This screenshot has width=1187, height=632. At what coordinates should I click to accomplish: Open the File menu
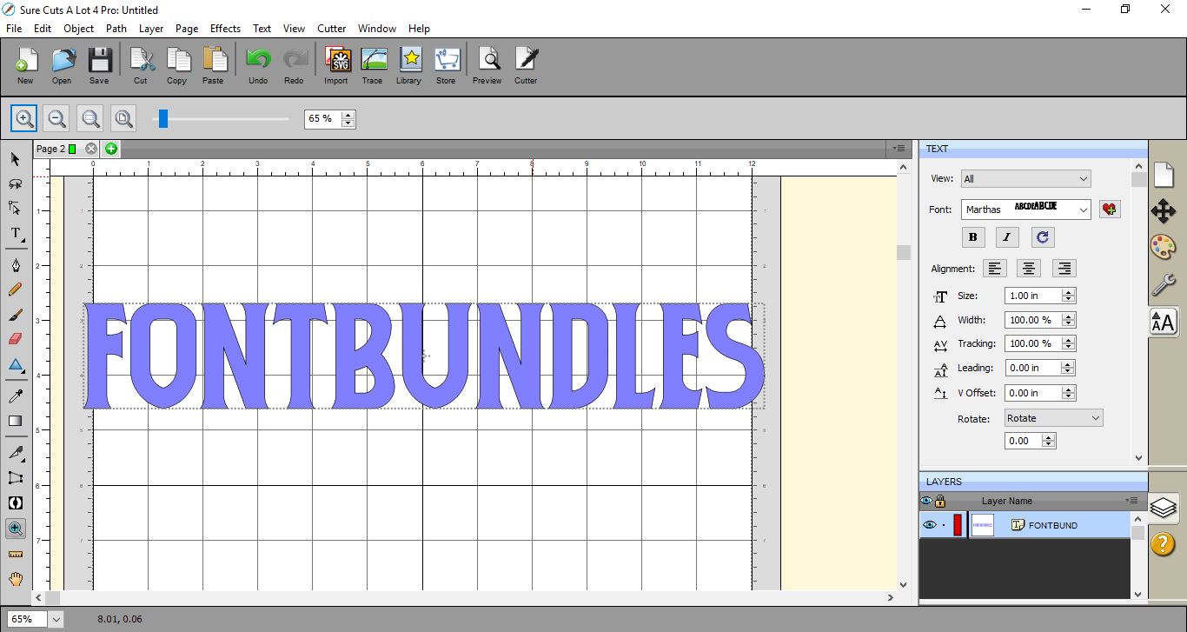[13, 28]
